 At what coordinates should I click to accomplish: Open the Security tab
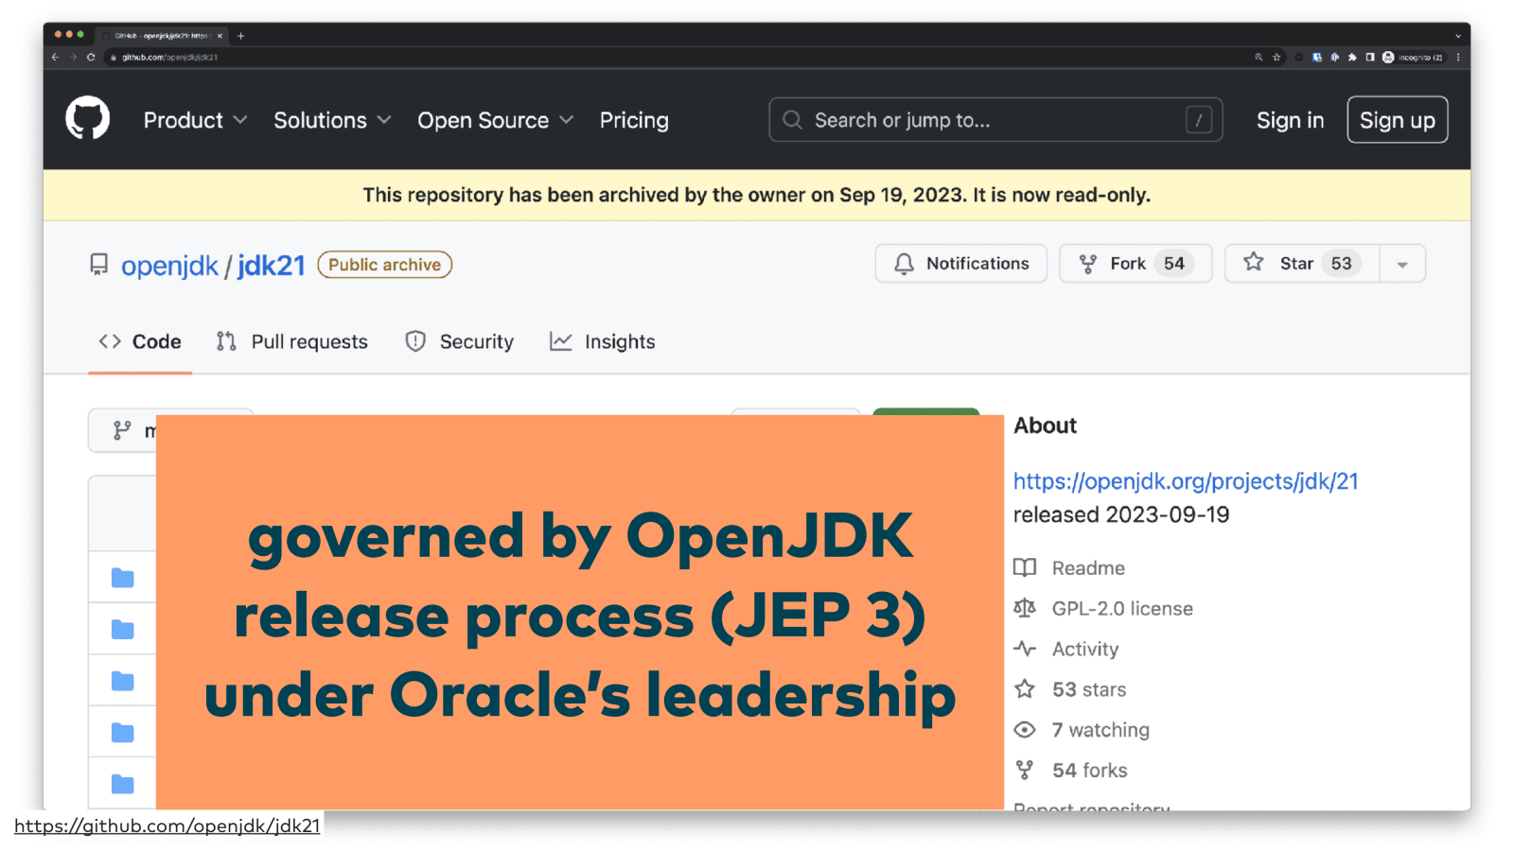[459, 341]
